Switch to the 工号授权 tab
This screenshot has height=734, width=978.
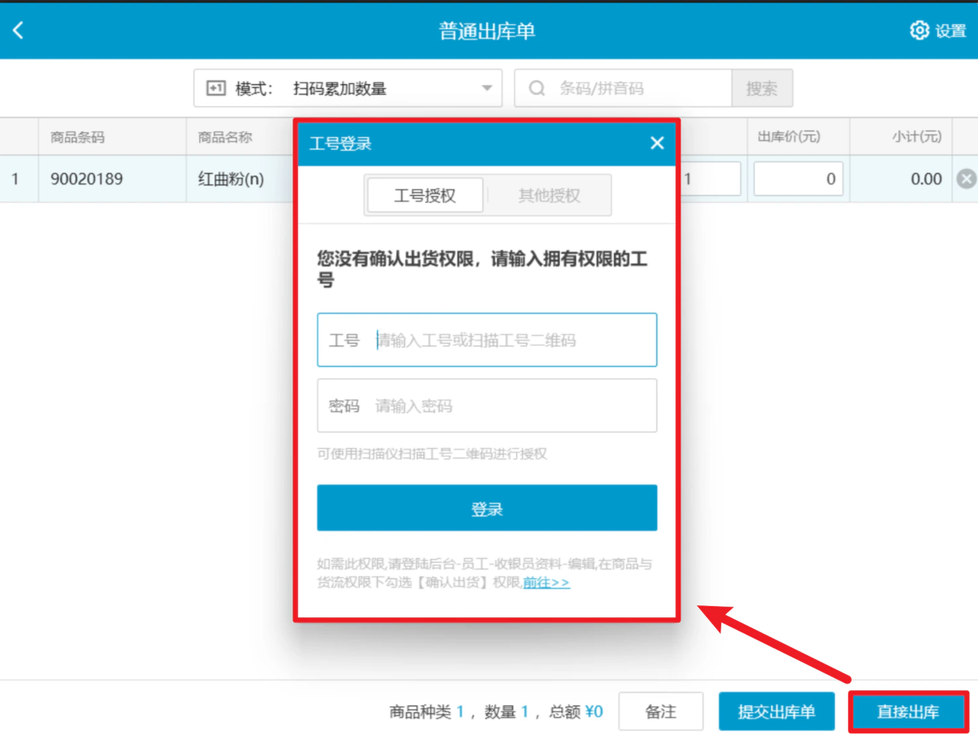point(425,196)
